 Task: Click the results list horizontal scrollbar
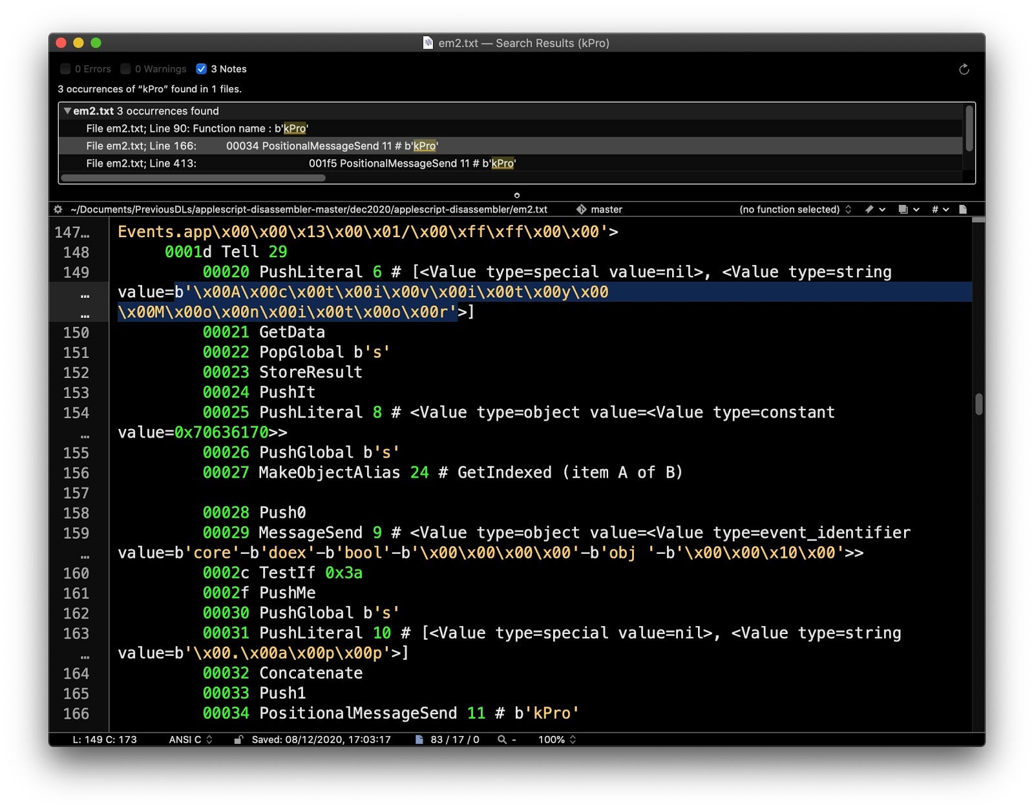193,178
